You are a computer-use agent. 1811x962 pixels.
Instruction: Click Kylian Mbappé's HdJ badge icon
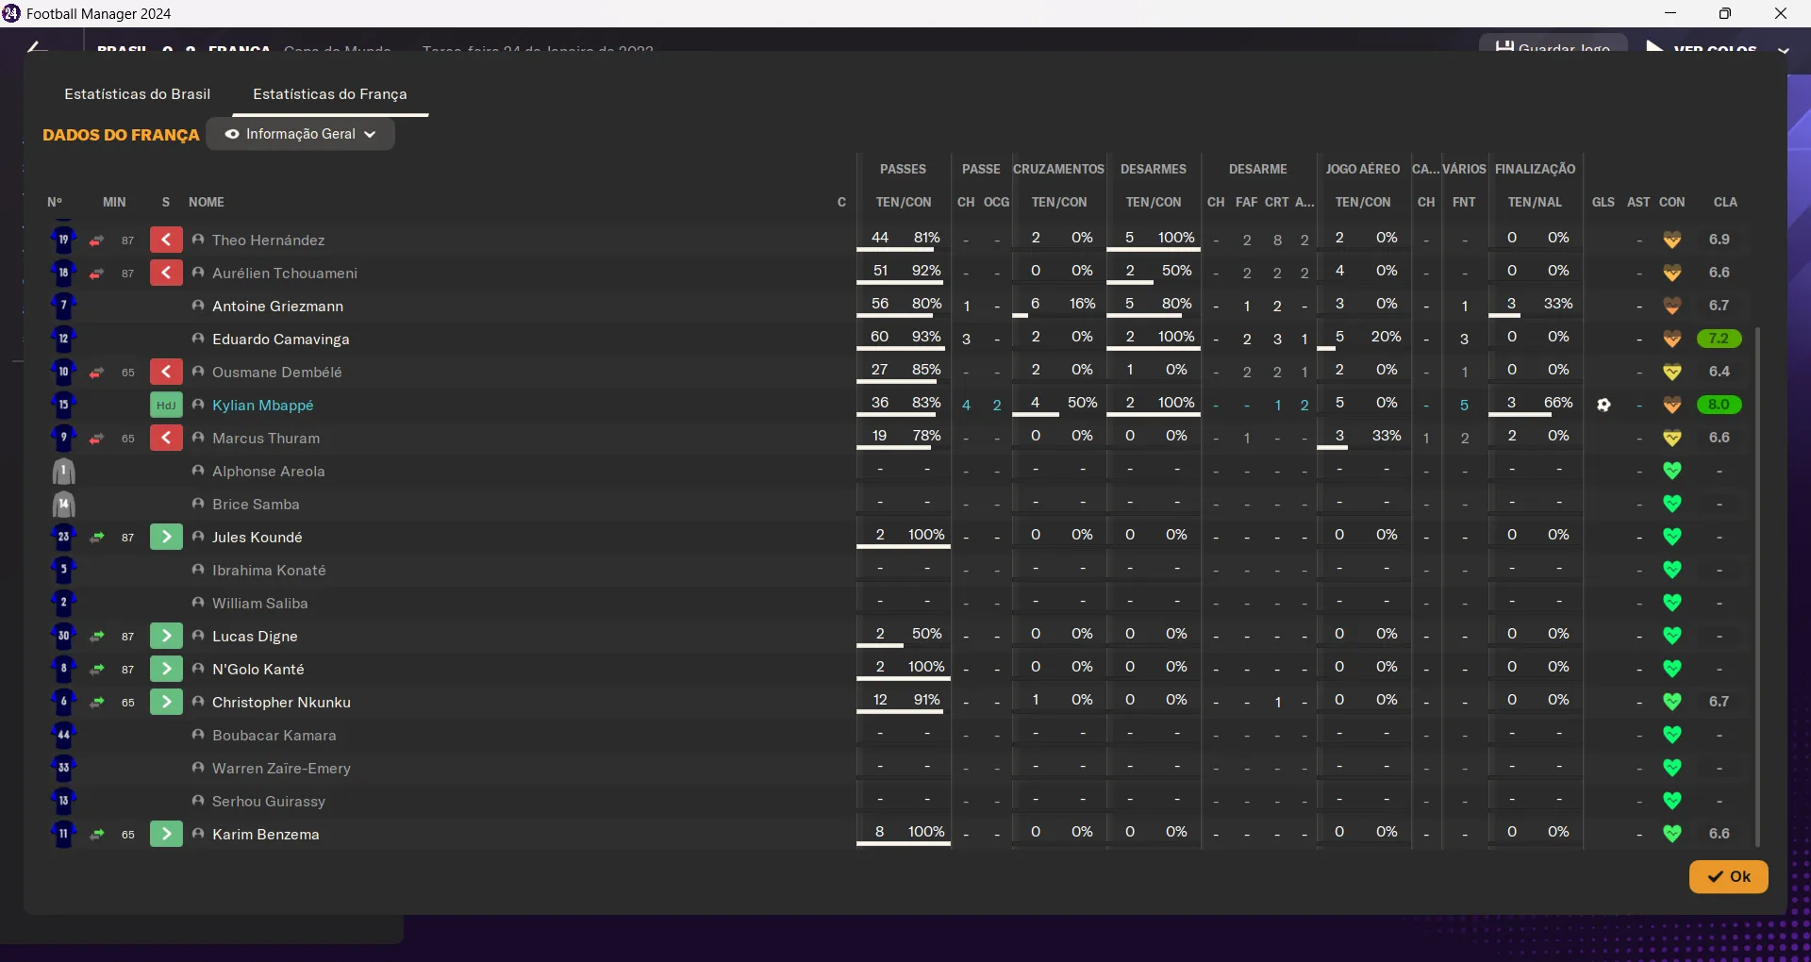tap(166, 406)
